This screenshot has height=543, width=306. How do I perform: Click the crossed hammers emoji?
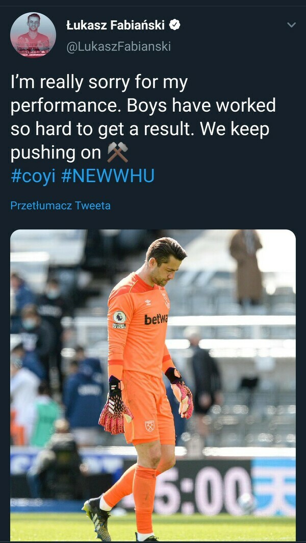click(x=117, y=152)
